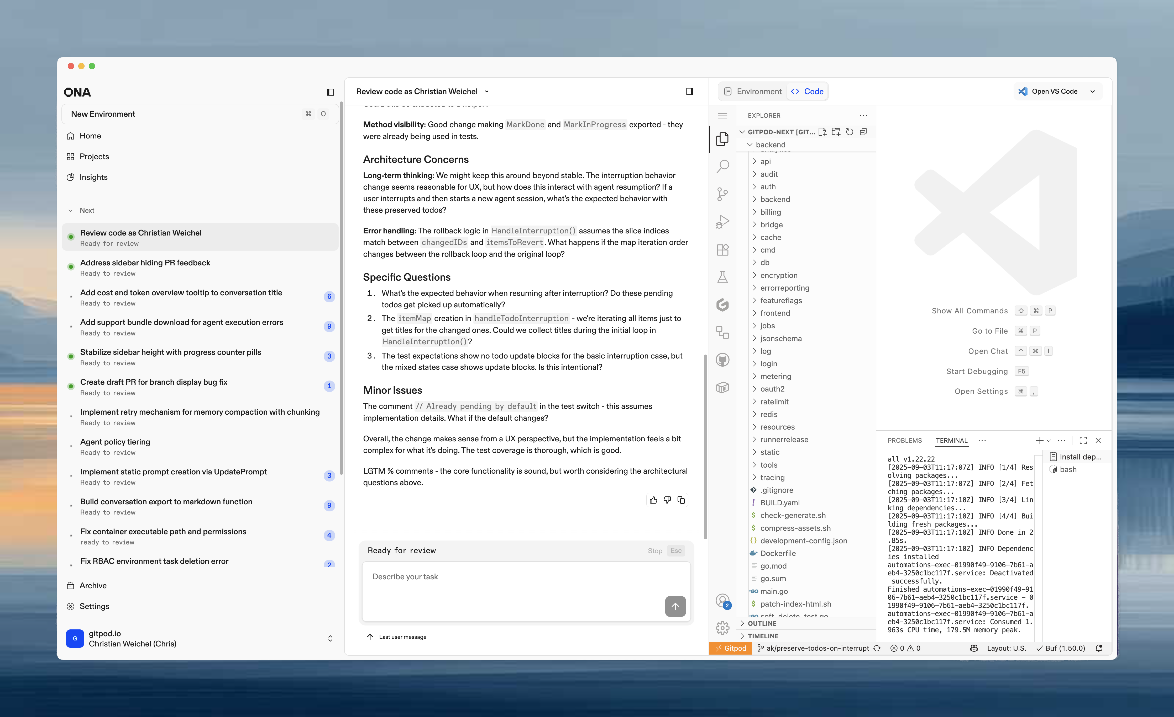Open Run and Debug panel

723,221
